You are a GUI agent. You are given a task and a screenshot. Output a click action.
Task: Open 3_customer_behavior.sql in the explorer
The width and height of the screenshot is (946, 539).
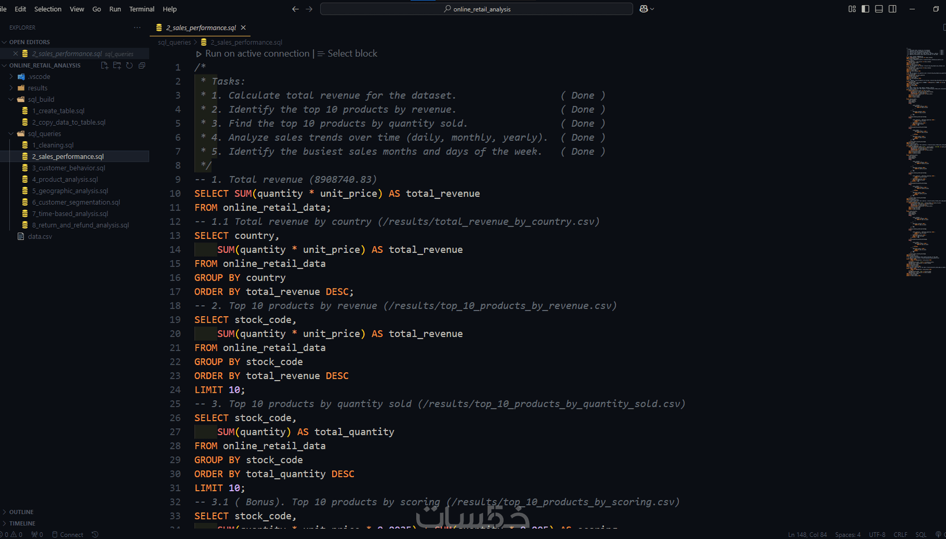68,168
